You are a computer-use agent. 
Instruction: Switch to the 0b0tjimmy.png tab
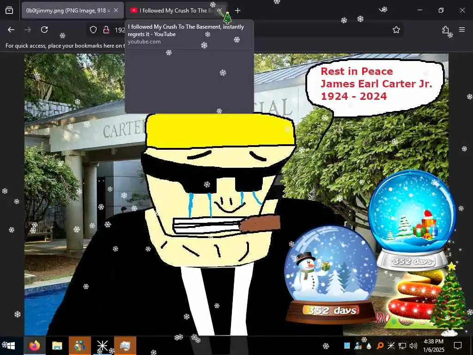73,11
